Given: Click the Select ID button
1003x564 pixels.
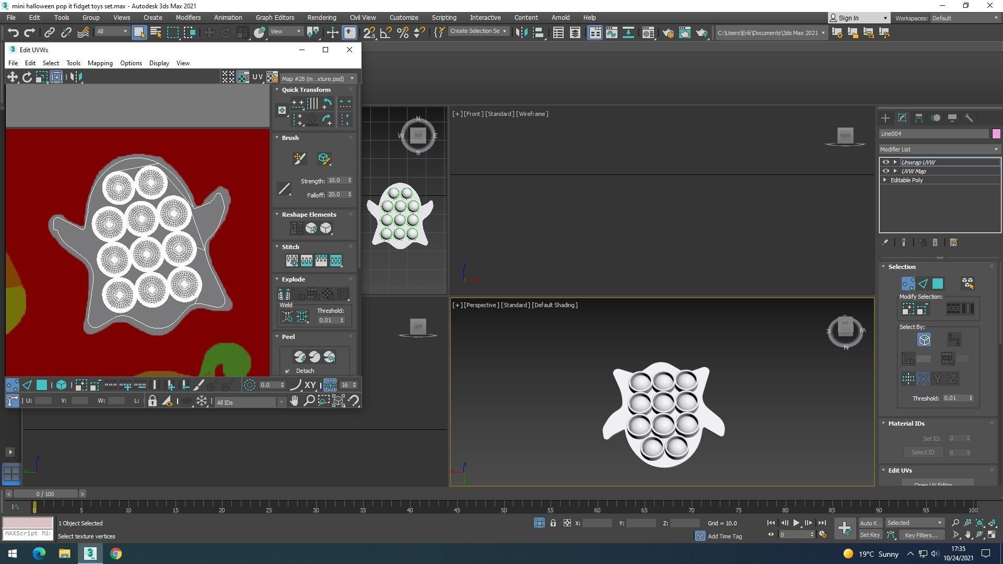Looking at the screenshot, I should [923, 453].
